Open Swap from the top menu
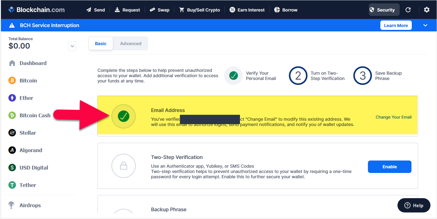 [x=159, y=10]
